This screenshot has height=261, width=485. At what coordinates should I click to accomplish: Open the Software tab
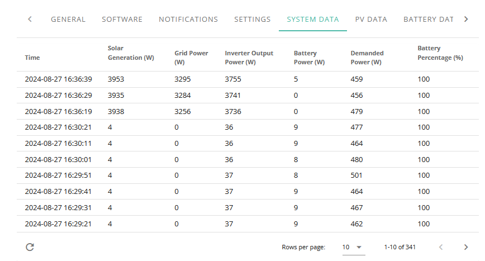point(122,19)
